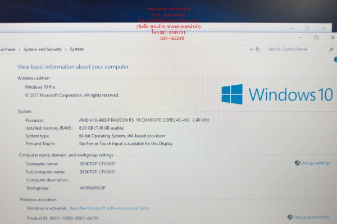This screenshot has width=337, height=224.
Task: Click shield icon beside Change settings
Action: point(297,163)
